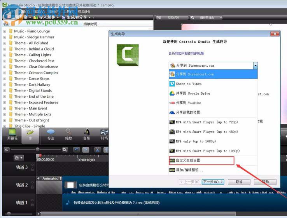This screenshot has height=218, width=287.
Task: Click the timeline zoom-out magnifier
Action: [7, 150]
